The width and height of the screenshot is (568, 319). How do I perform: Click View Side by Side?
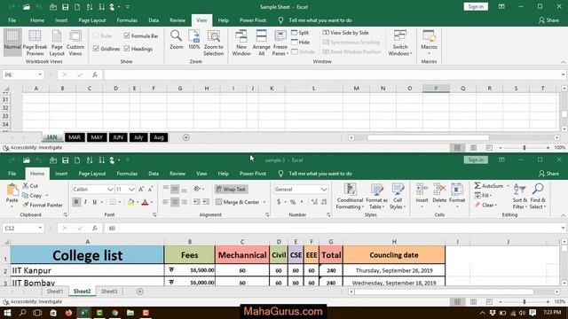(x=345, y=33)
